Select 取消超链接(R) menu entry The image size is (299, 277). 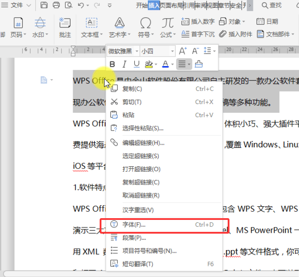click(x=164, y=195)
